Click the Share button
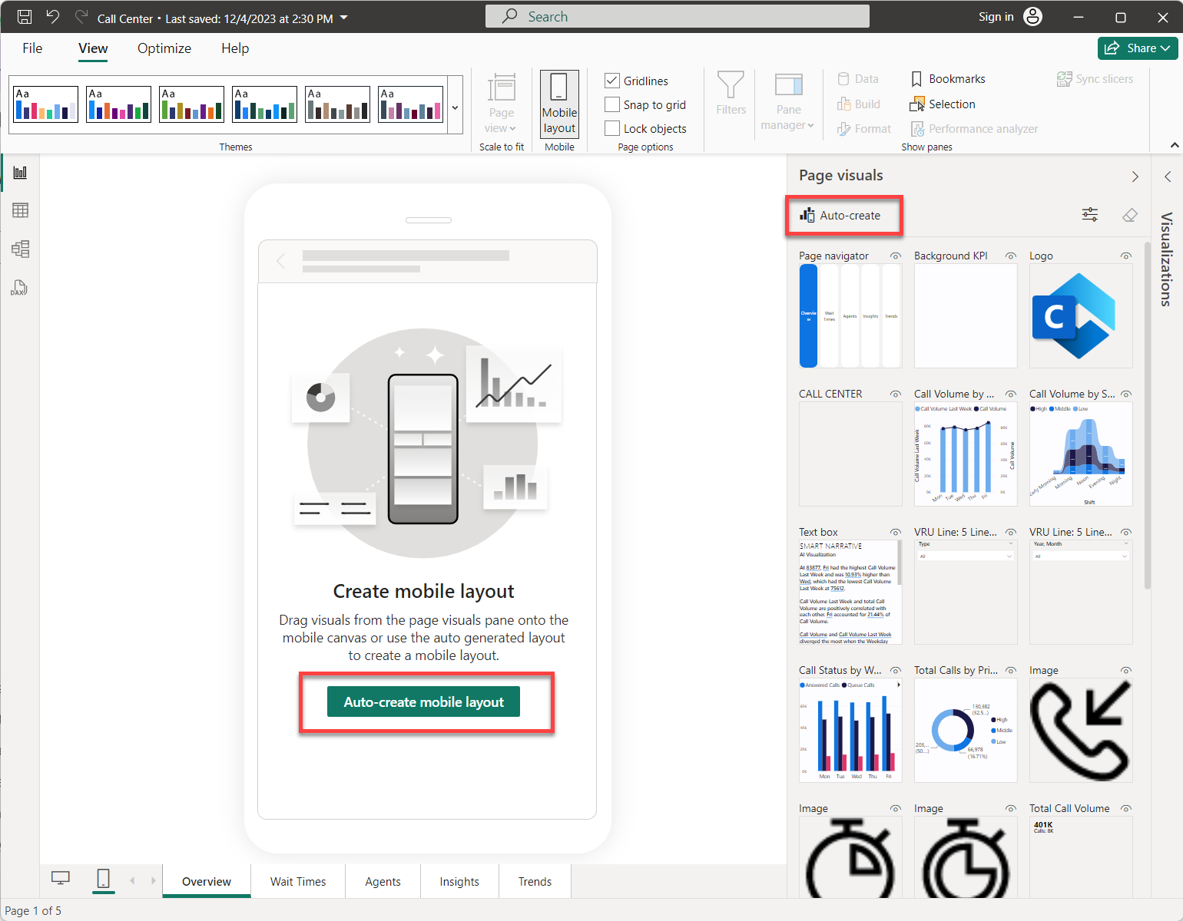 tap(1138, 48)
